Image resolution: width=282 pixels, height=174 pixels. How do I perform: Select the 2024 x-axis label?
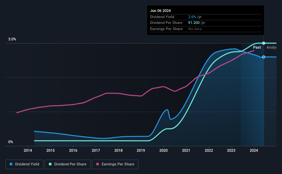[254, 150]
